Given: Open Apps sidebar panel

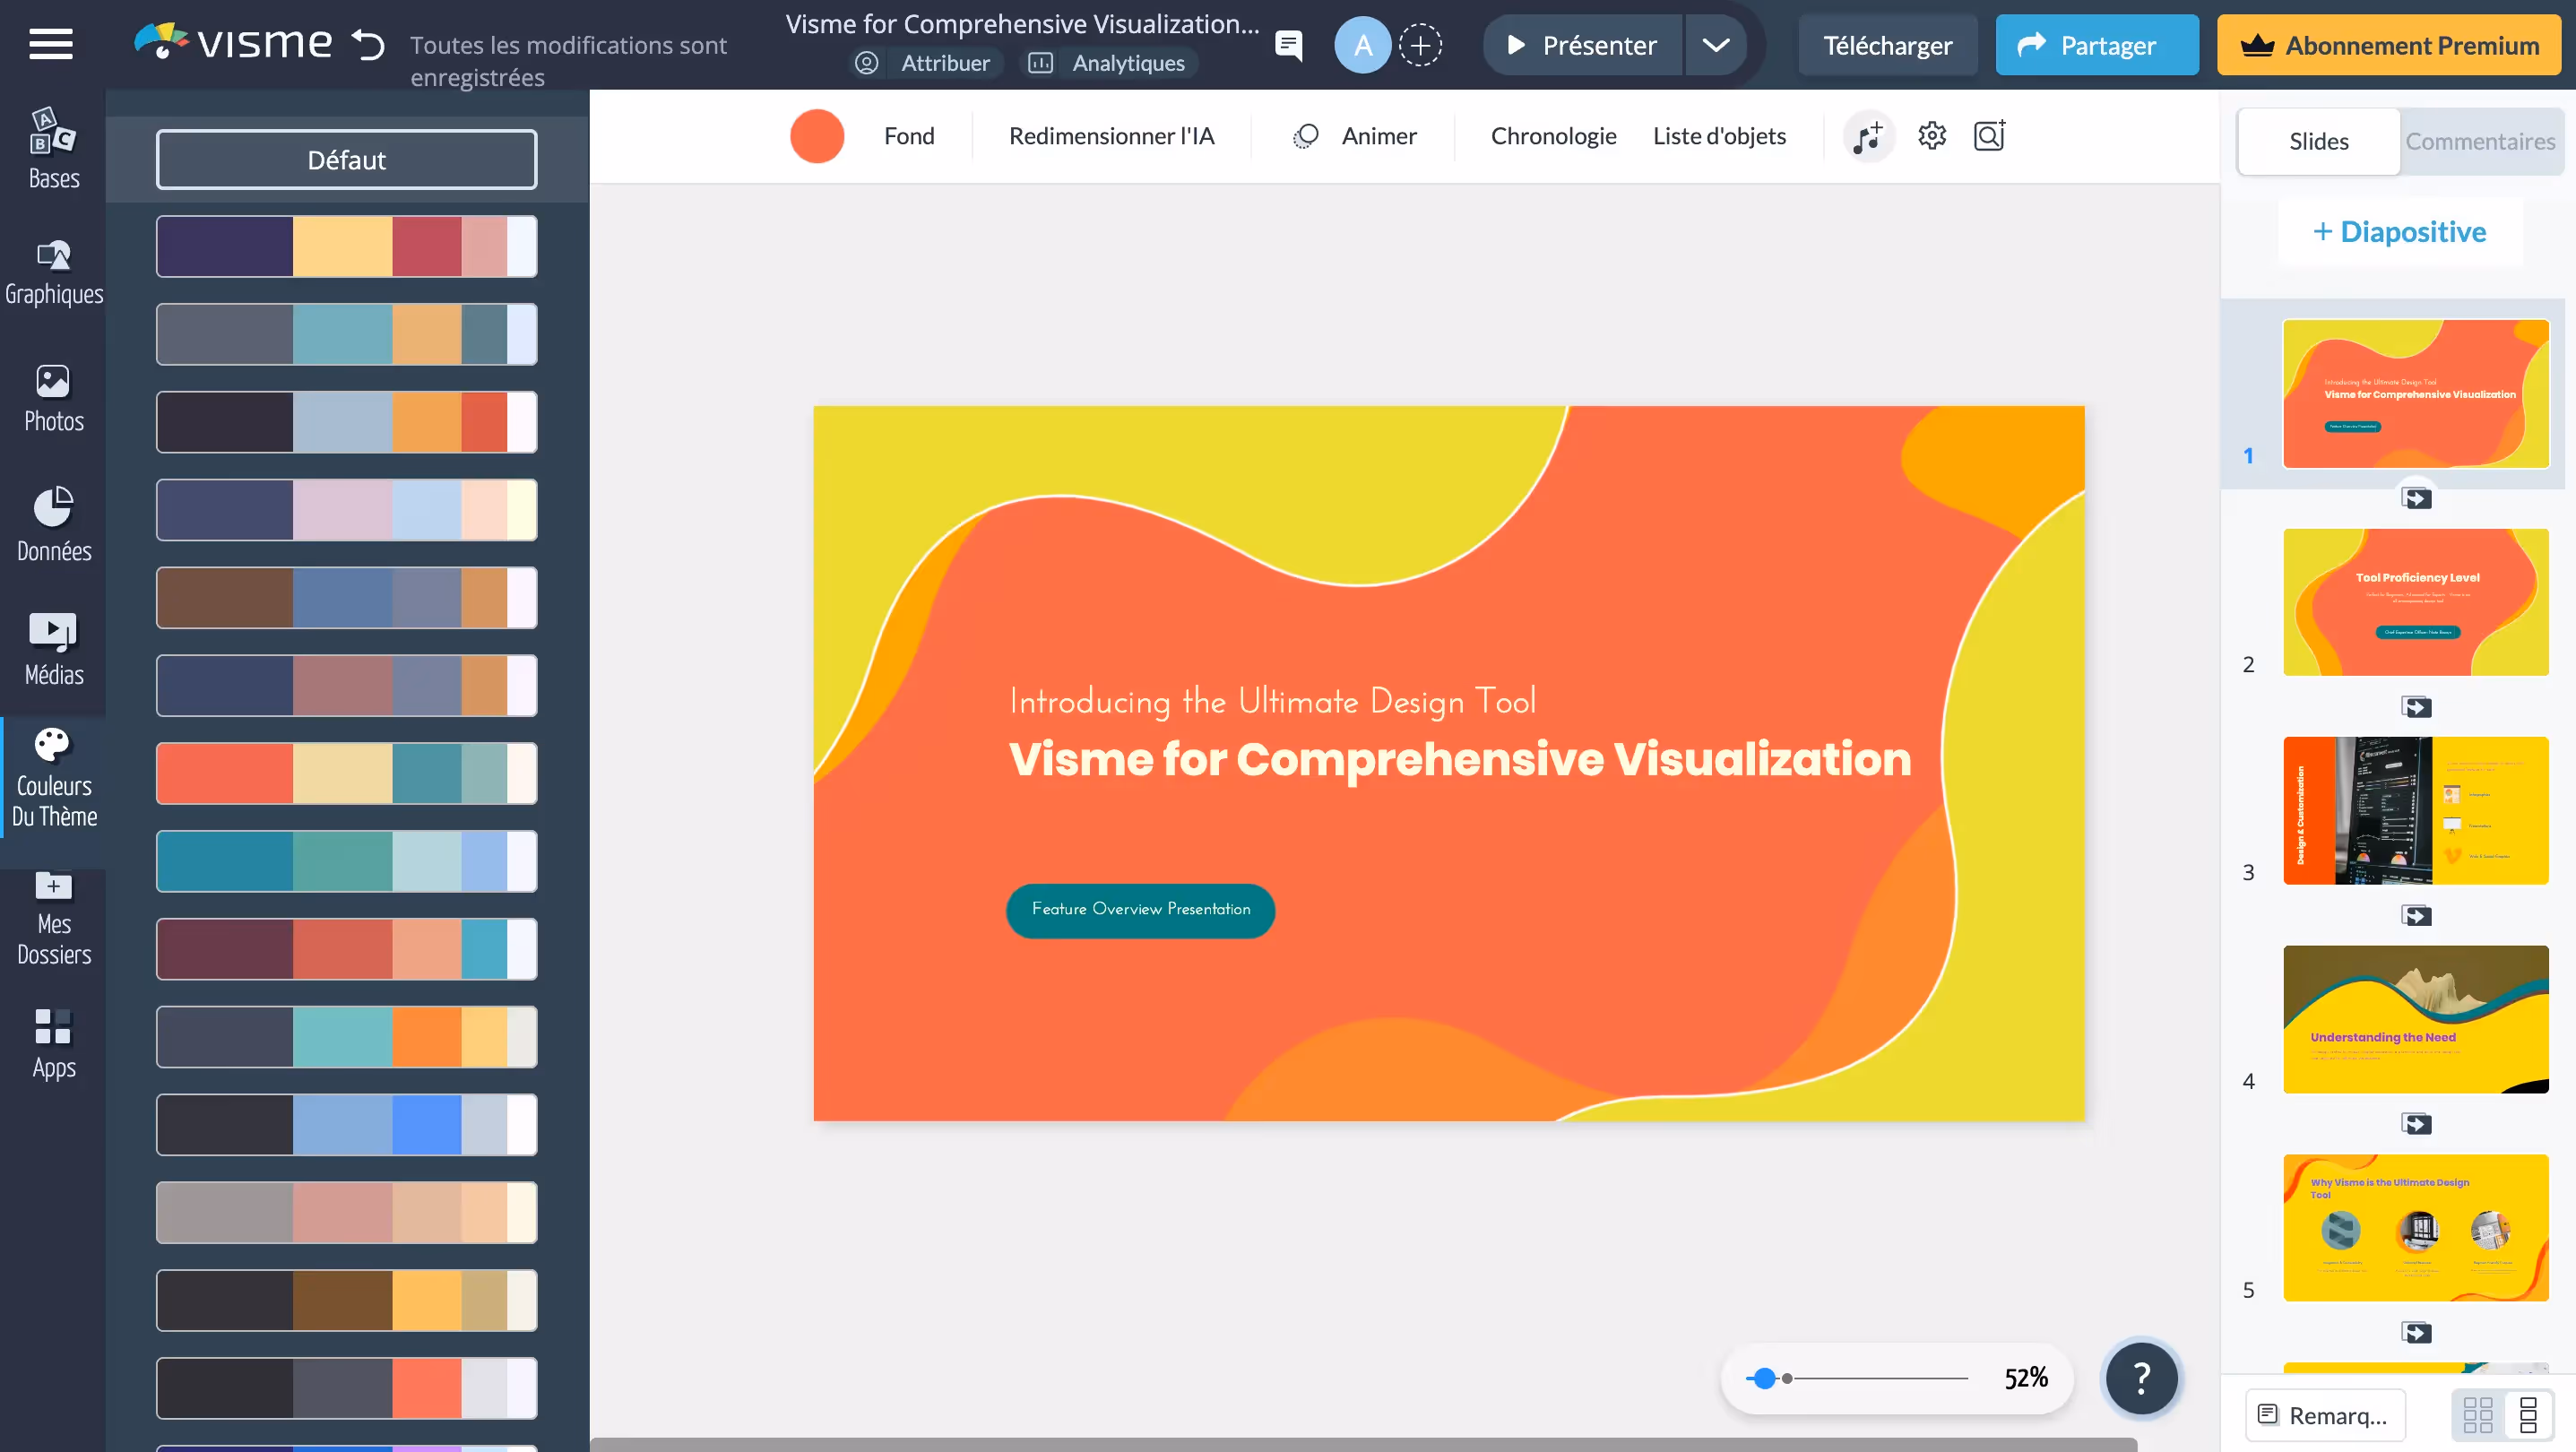Looking at the screenshot, I should tap(53, 1045).
